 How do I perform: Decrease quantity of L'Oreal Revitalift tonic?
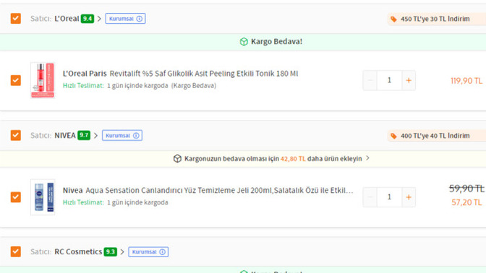pyautogui.click(x=370, y=80)
